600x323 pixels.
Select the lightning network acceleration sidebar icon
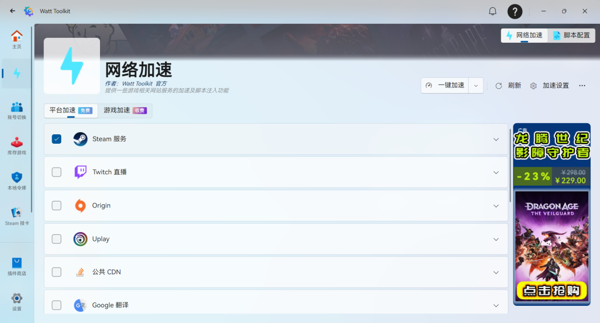17,73
